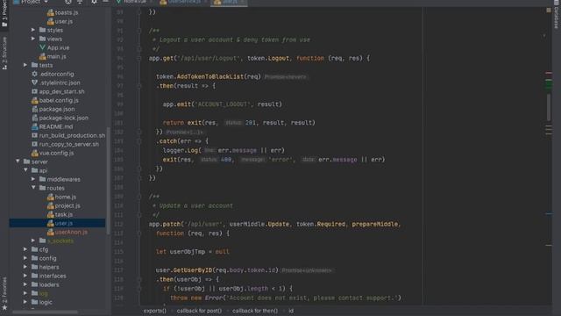Image resolution: width=561 pixels, height=316 pixels.
Task: Click the blue marker on the error stripe
Action: click(x=549, y=214)
